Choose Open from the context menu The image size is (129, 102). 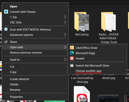(x=35, y=6)
